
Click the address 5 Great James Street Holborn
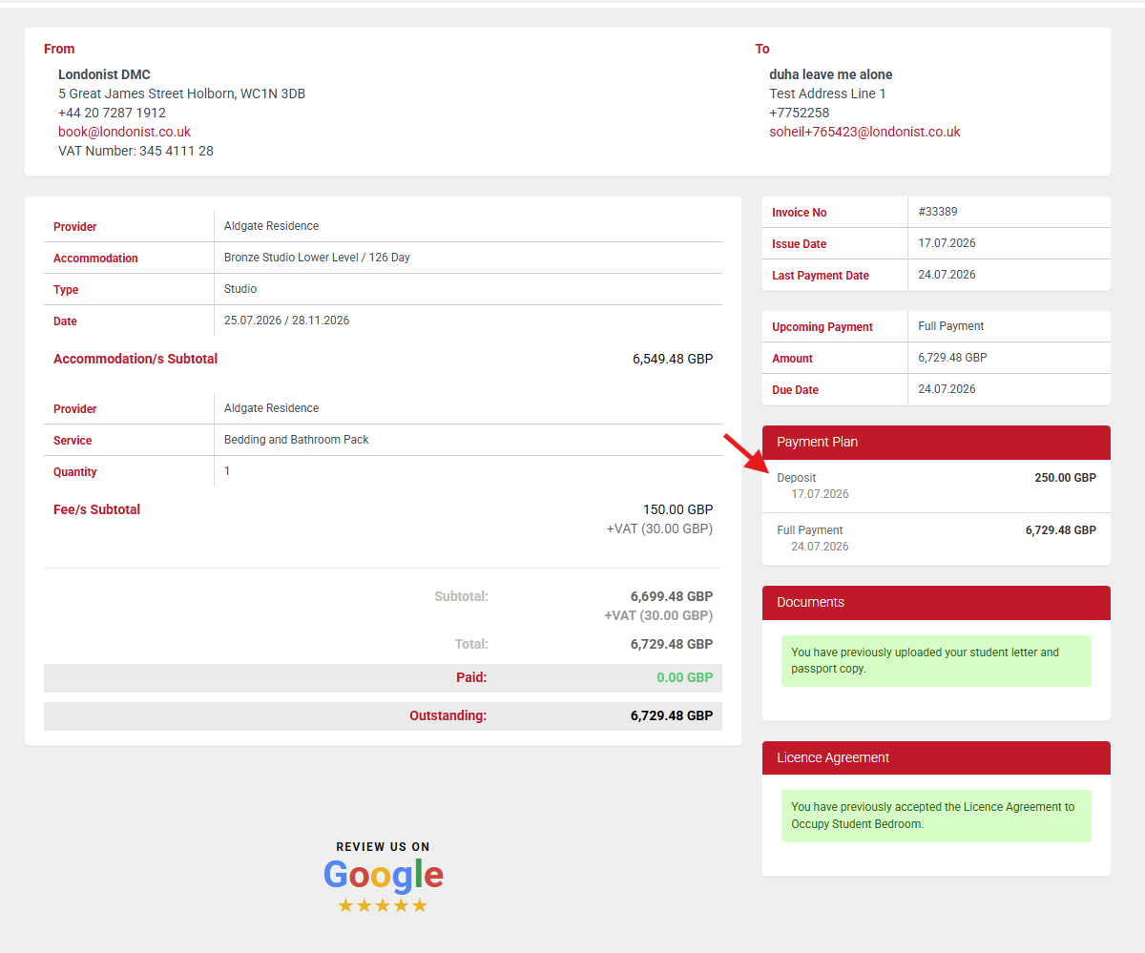point(181,93)
